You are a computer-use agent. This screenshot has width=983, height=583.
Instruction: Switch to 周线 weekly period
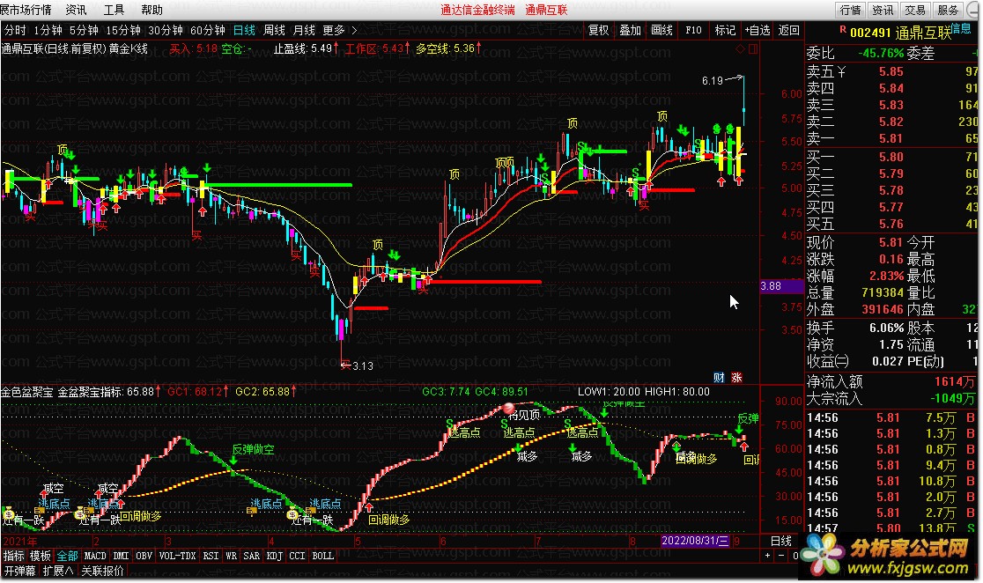(x=274, y=30)
